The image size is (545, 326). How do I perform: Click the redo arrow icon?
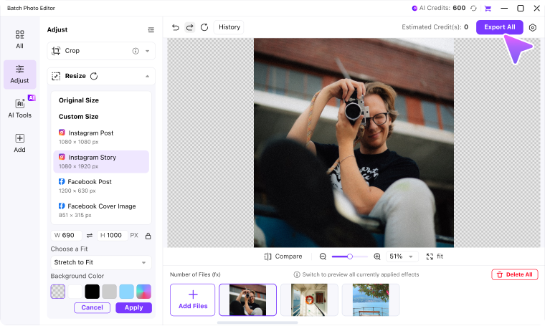[190, 27]
